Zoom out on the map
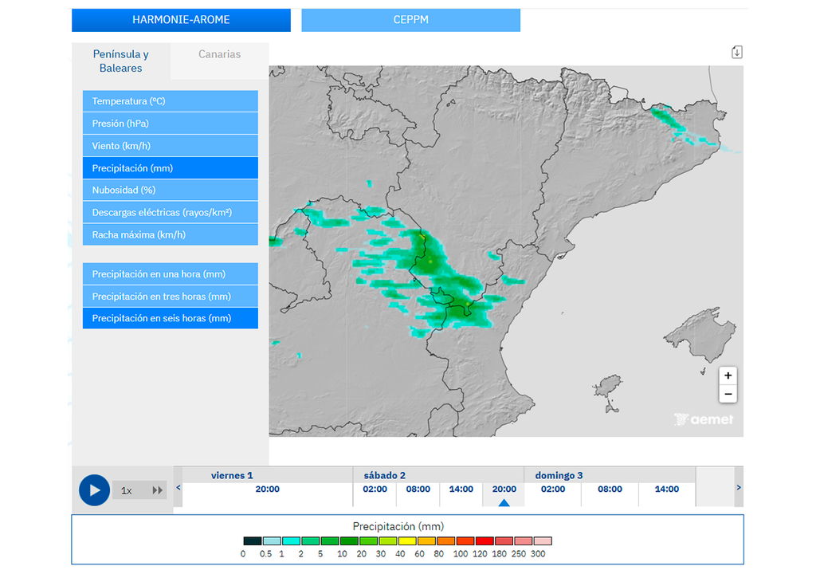This screenshot has height=574, width=816. click(x=728, y=395)
